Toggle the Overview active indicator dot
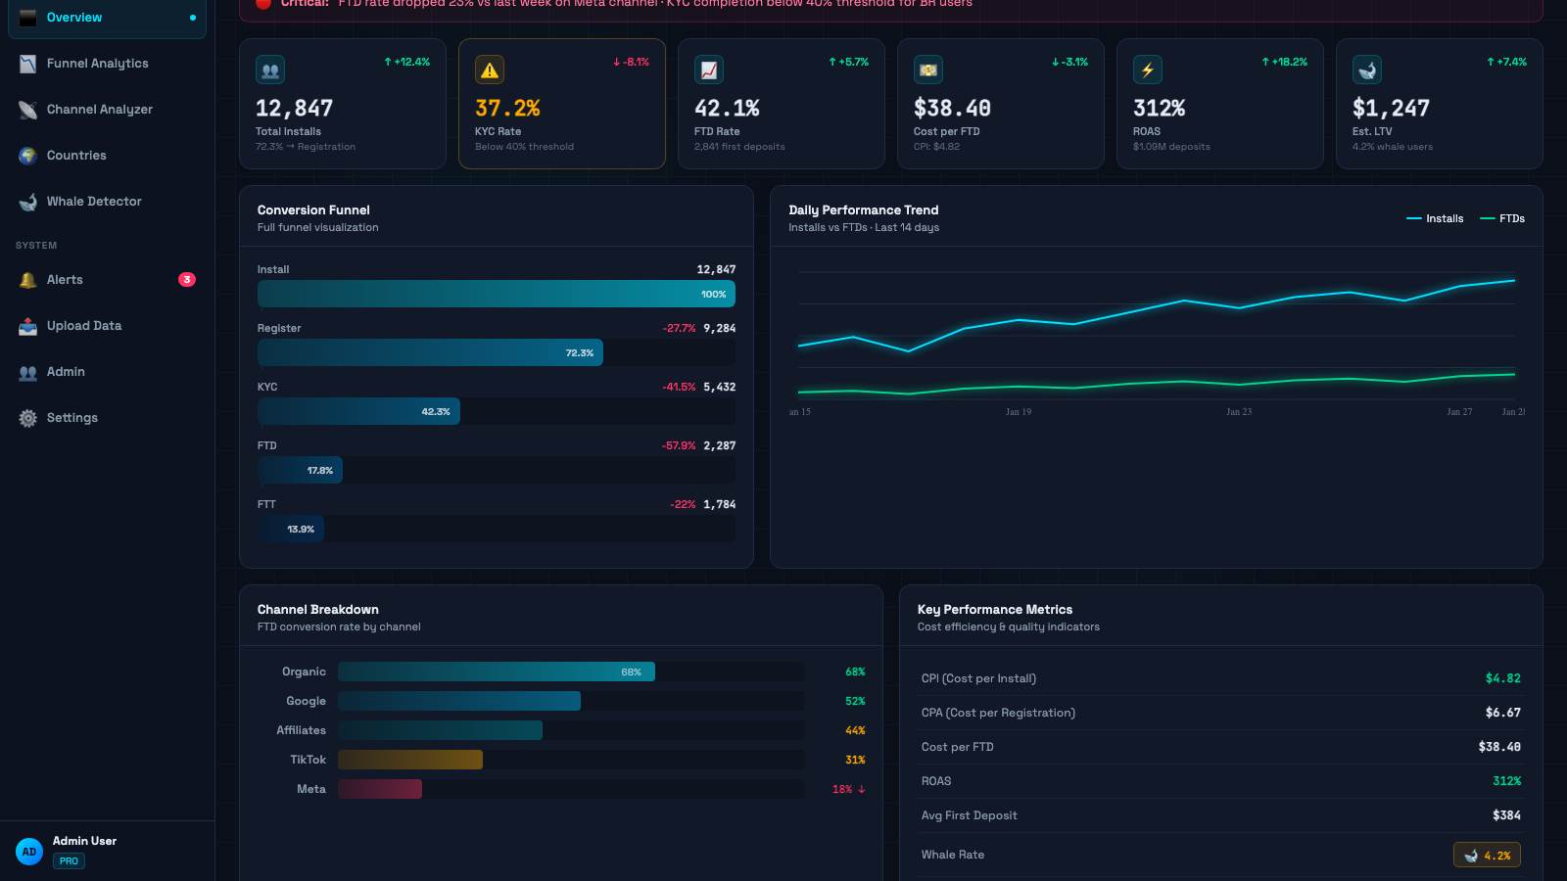This screenshot has width=1567, height=881. tap(194, 17)
